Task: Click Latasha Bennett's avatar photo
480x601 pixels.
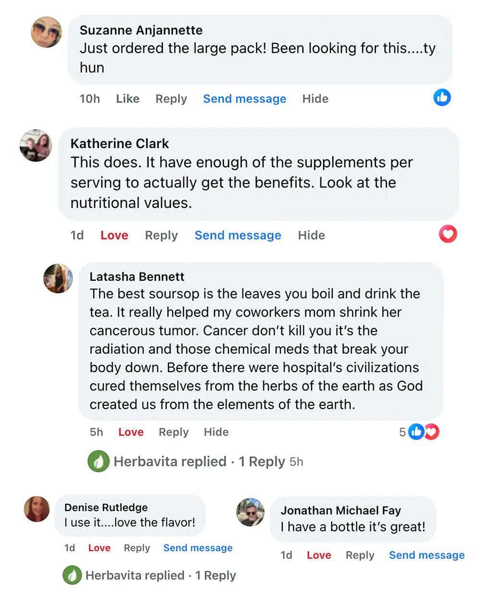Action: [58, 278]
